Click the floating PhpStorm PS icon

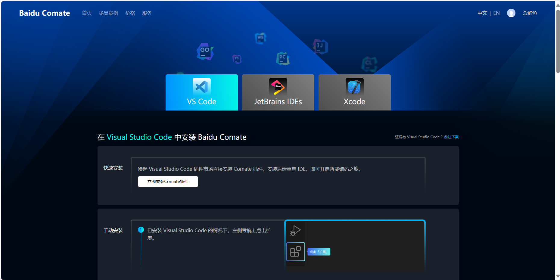click(x=237, y=59)
